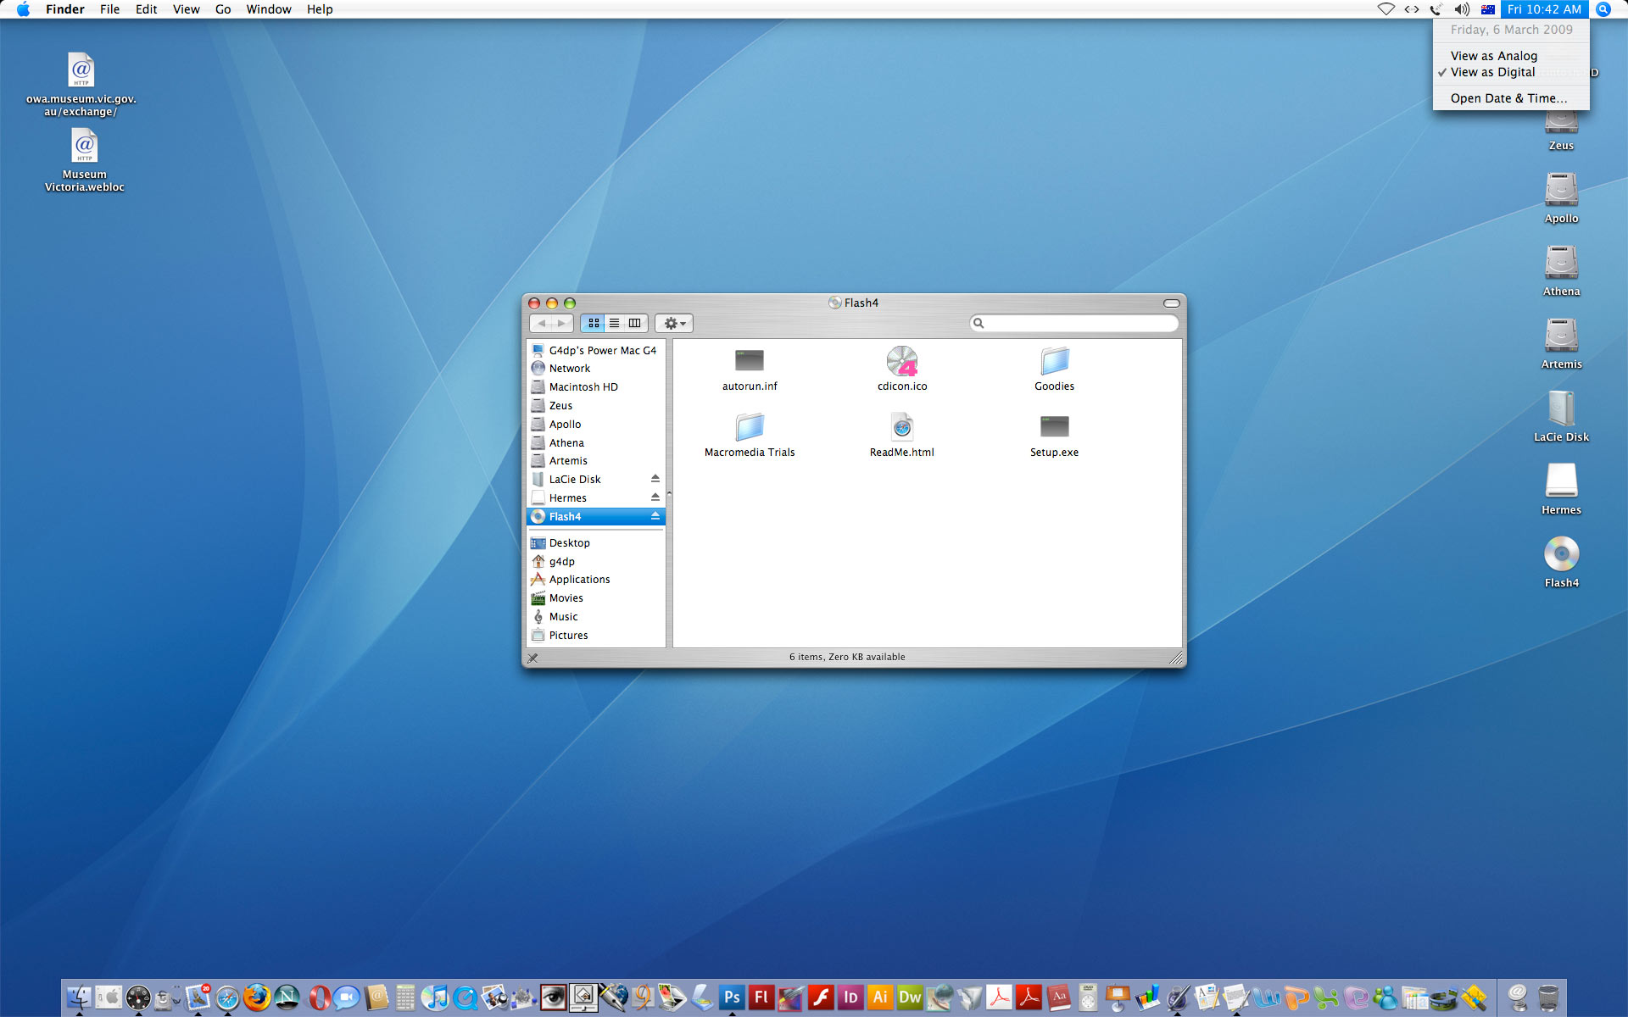
Task: Open the Go menu
Action: coord(223,9)
